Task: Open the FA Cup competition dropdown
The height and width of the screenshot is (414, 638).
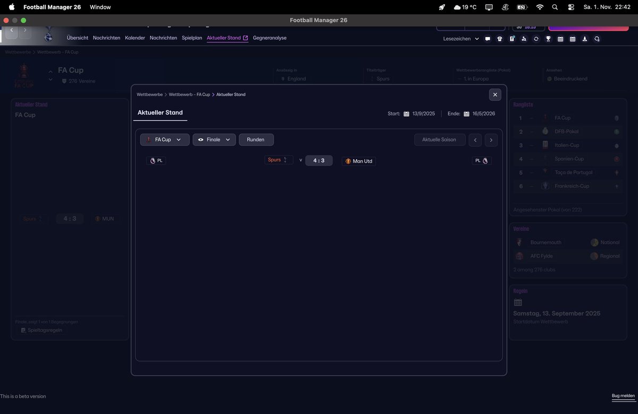Action: click(x=165, y=140)
